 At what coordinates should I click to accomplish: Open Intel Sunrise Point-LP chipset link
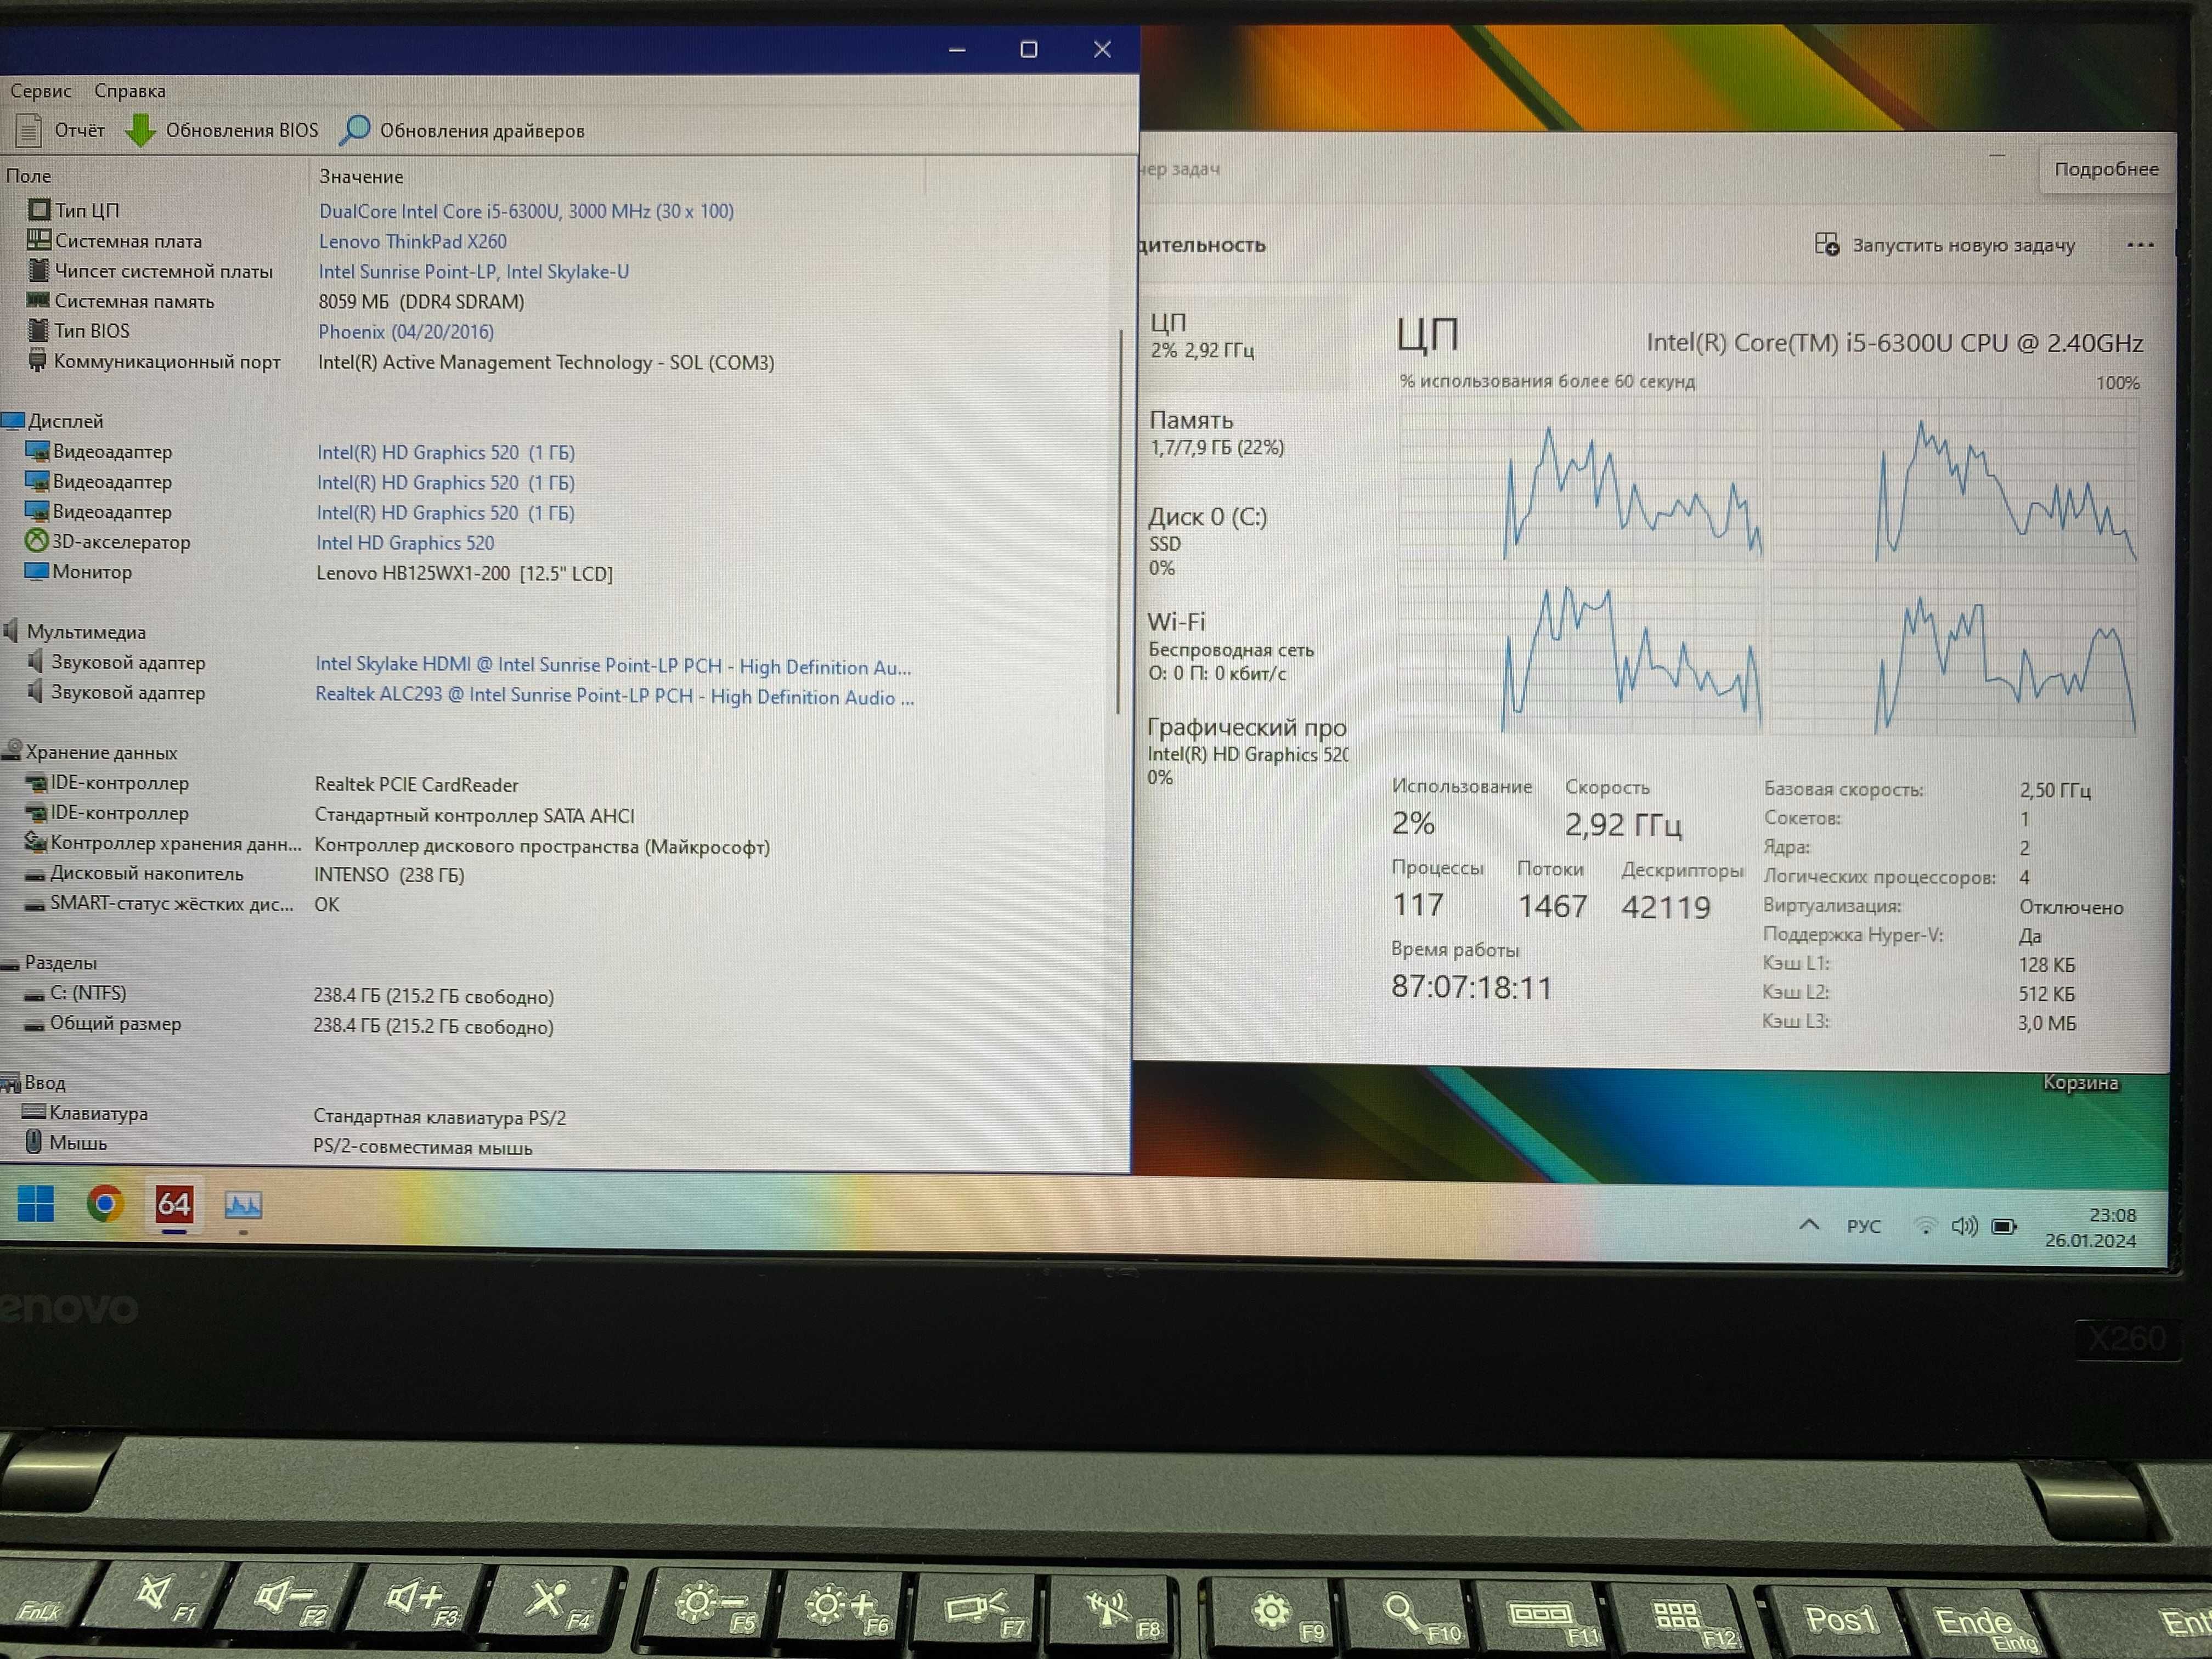(473, 271)
